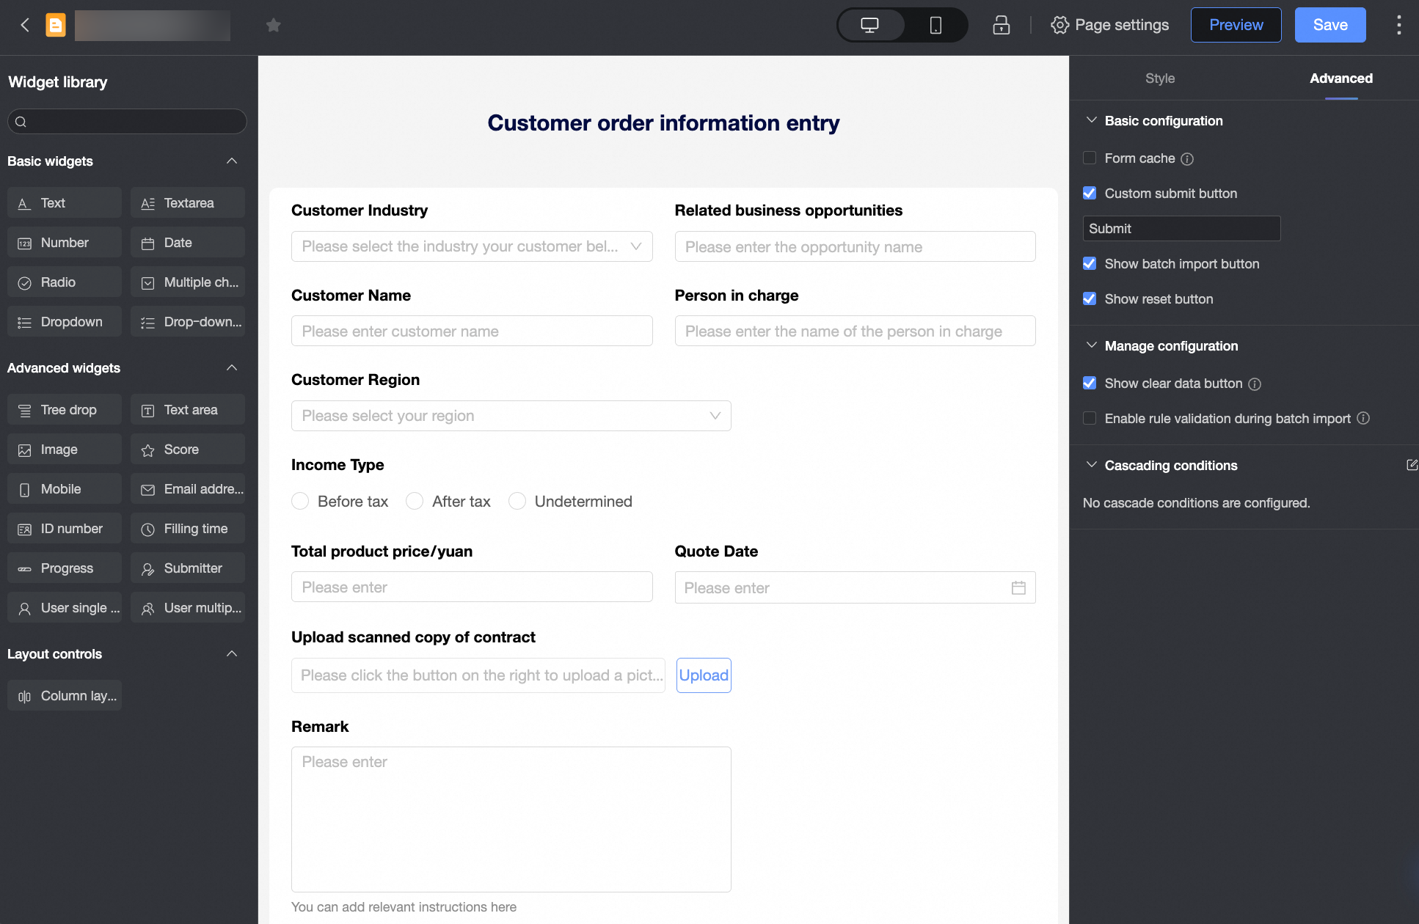Viewport: 1419px width, 924px height.
Task: Click the Form cache info icon
Action: pos(1187,159)
